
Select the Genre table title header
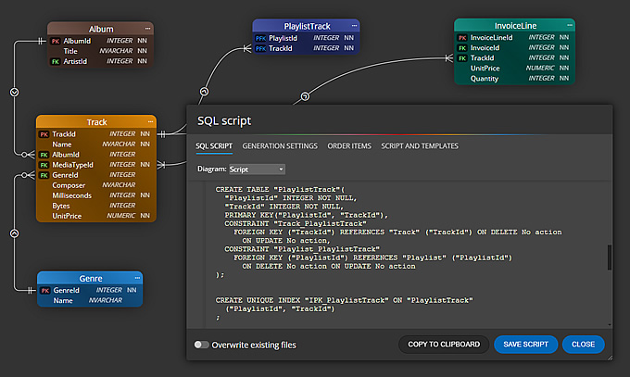[x=91, y=279]
